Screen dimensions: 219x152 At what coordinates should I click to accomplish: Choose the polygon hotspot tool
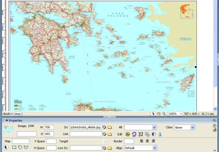tap(26, 147)
